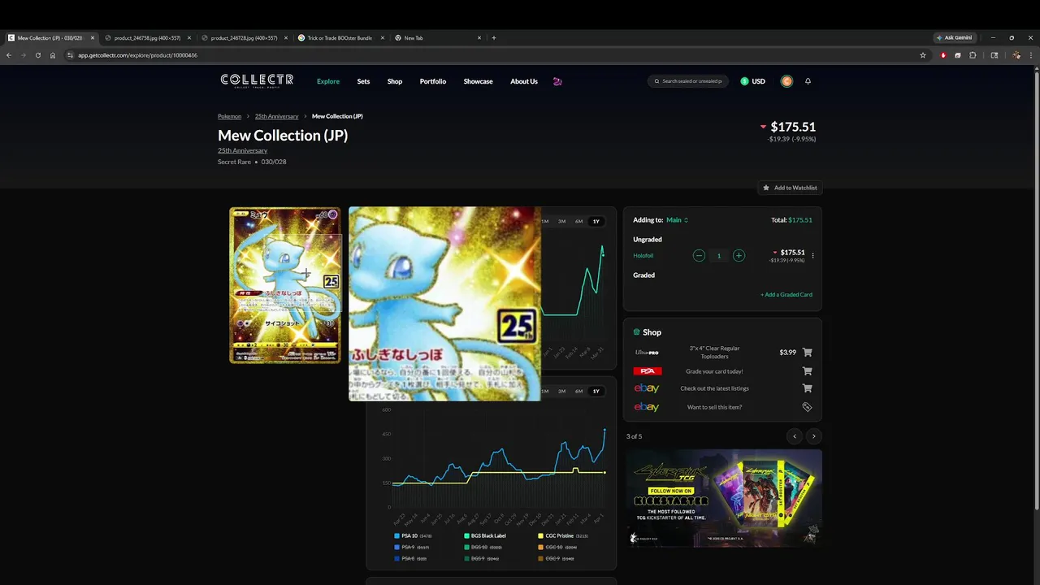Select the 1Y range on upper chart

point(596,221)
